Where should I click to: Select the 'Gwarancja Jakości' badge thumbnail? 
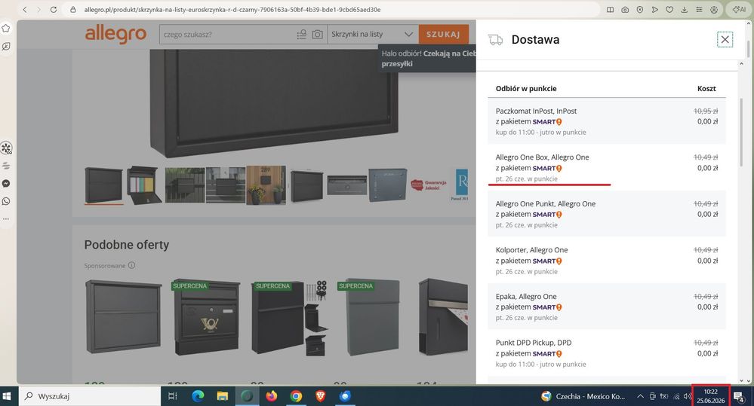coord(429,185)
